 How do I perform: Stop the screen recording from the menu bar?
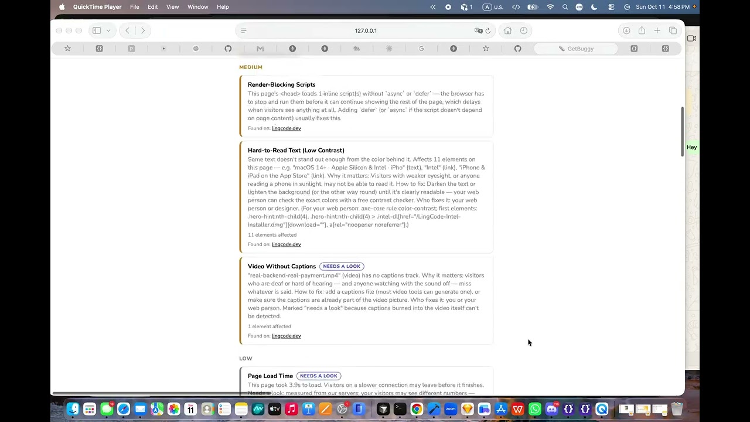tap(448, 7)
